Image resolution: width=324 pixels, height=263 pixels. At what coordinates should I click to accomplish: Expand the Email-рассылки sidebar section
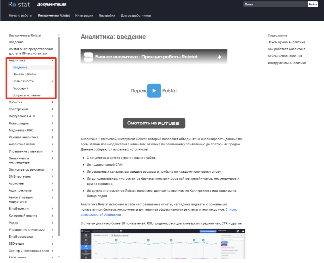tap(53, 237)
